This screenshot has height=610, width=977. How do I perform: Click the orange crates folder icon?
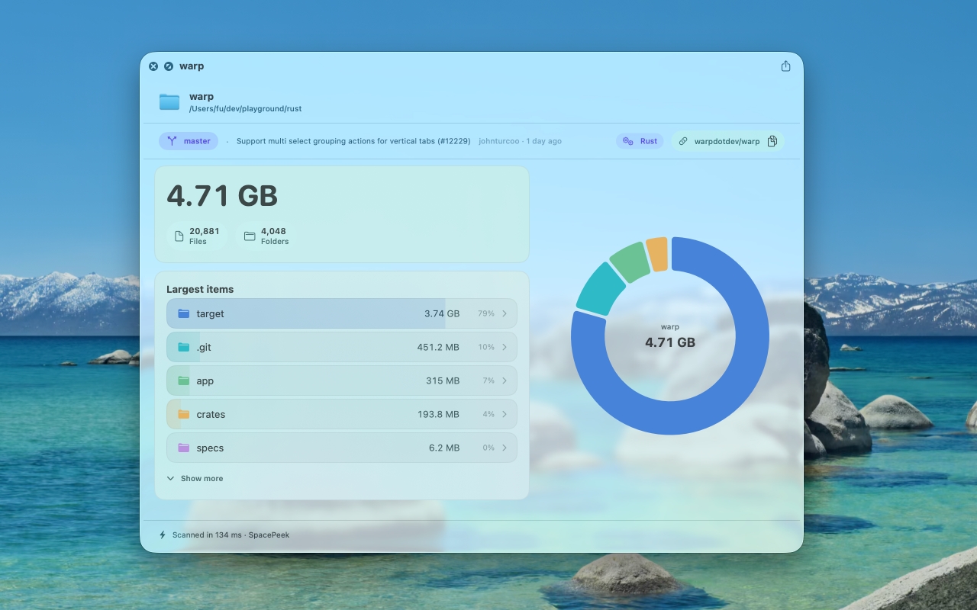183,414
